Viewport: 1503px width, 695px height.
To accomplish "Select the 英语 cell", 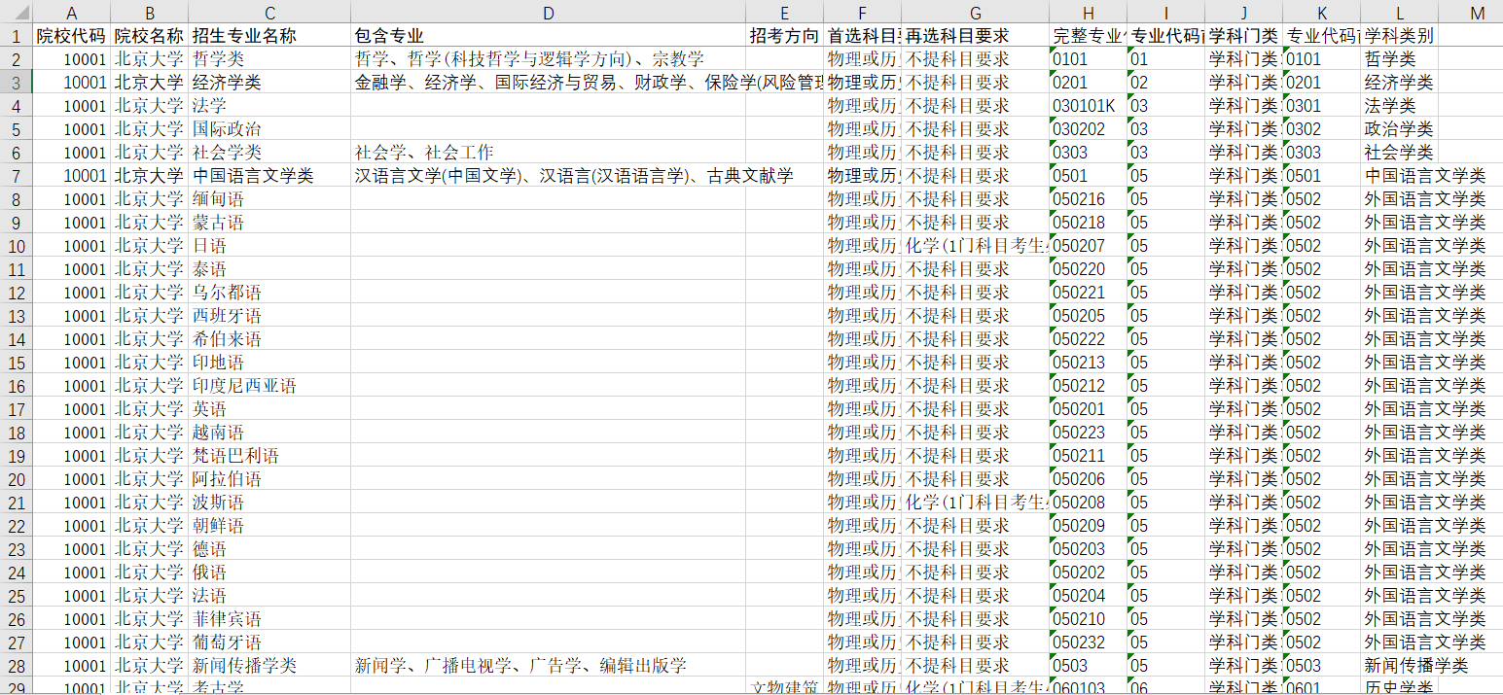I will tap(269, 409).
